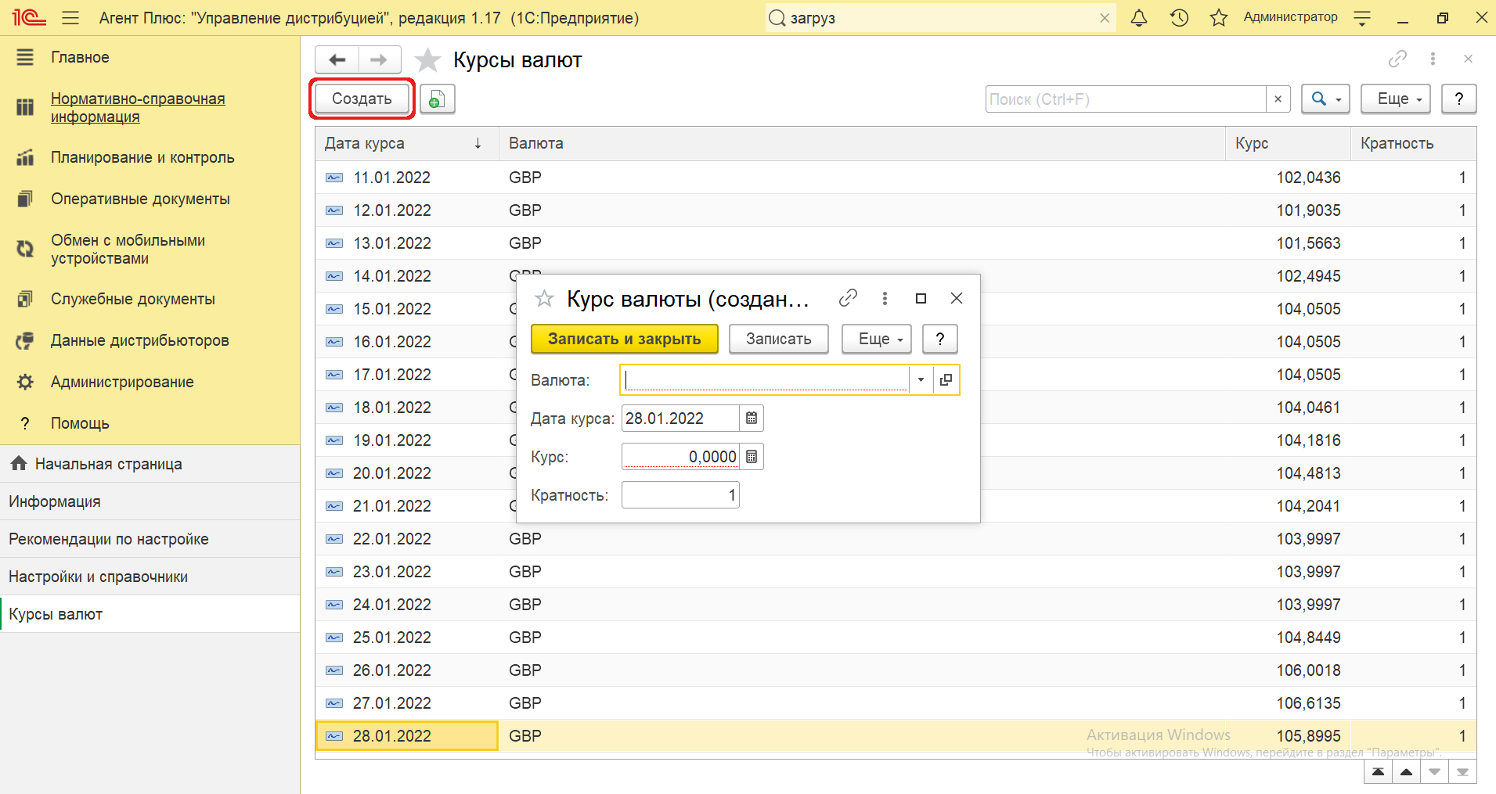Click the get-link icon in dialog header
Screen dimensions: 1496x794
(848, 298)
